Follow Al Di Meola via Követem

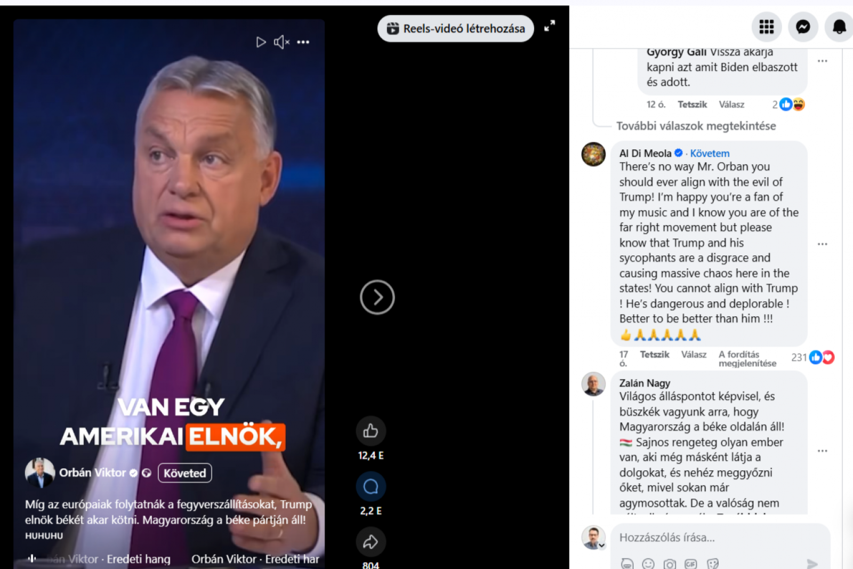[710, 154]
